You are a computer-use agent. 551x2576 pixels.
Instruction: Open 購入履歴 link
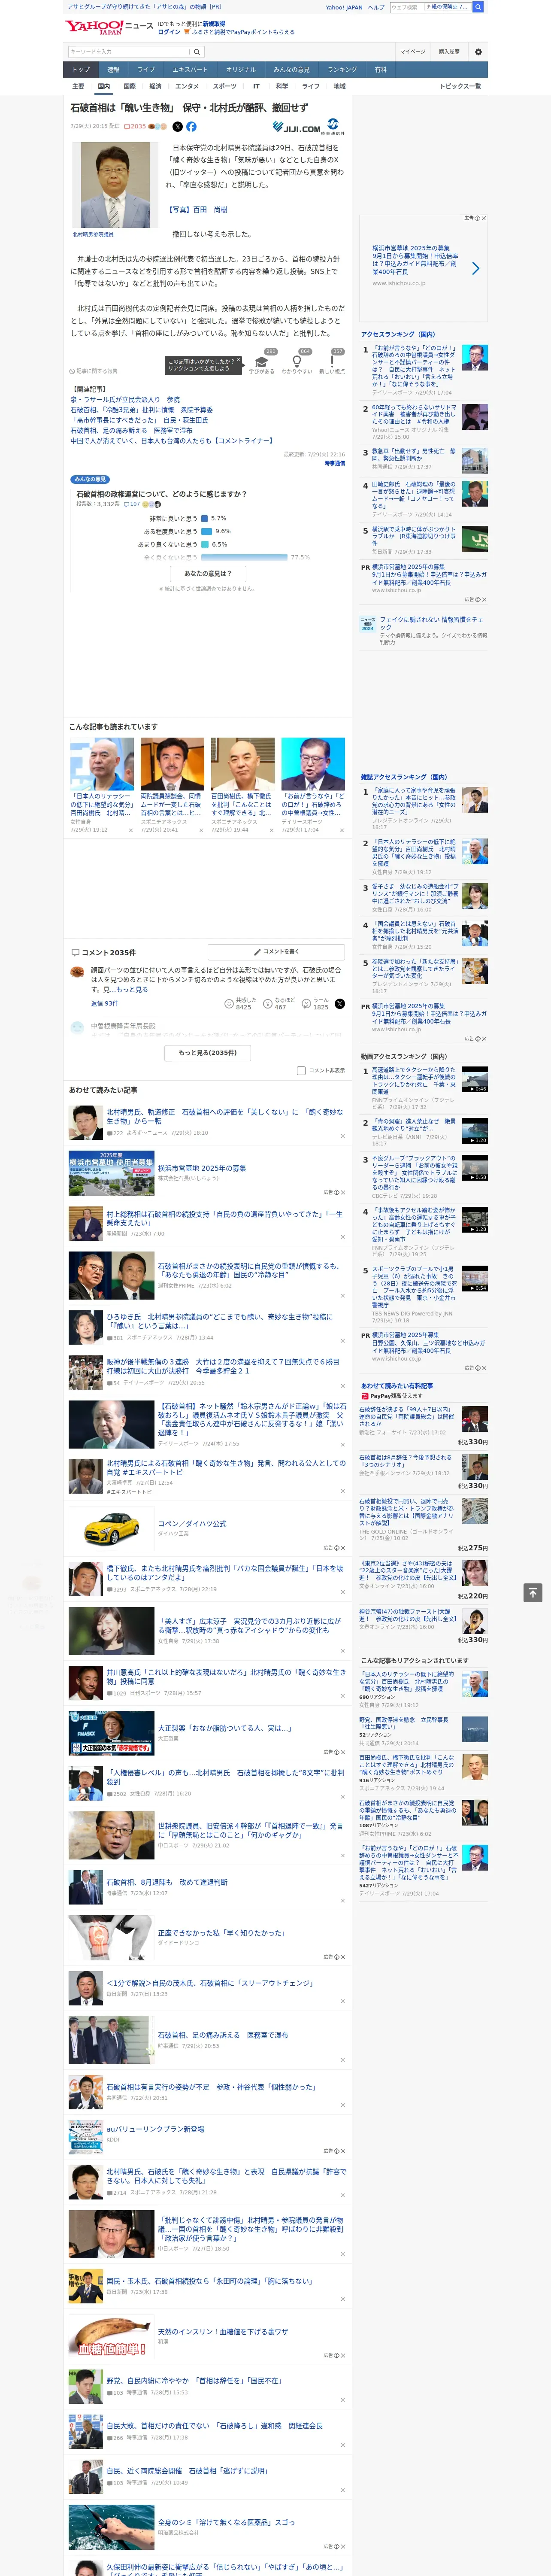[449, 52]
